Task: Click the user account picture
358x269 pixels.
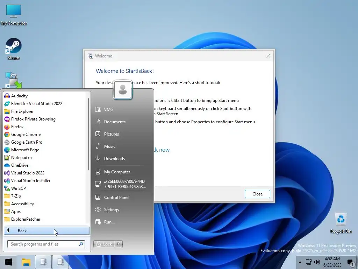Action: [x=123, y=90]
